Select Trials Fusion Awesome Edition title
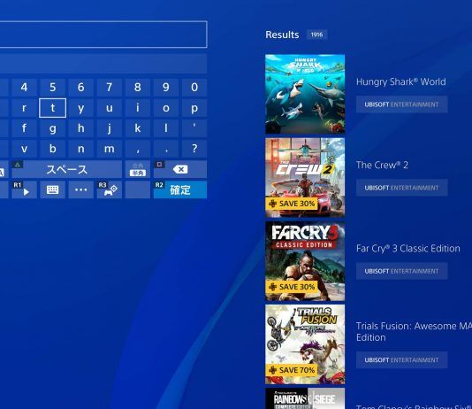This screenshot has height=409, width=472. [x=414, y=332]
